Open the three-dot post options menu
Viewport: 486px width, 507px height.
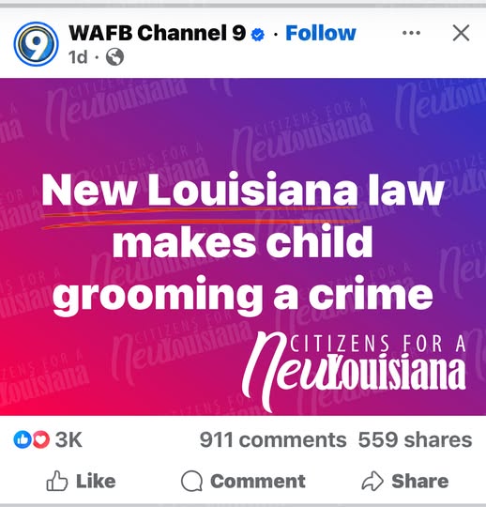[411, 33]
